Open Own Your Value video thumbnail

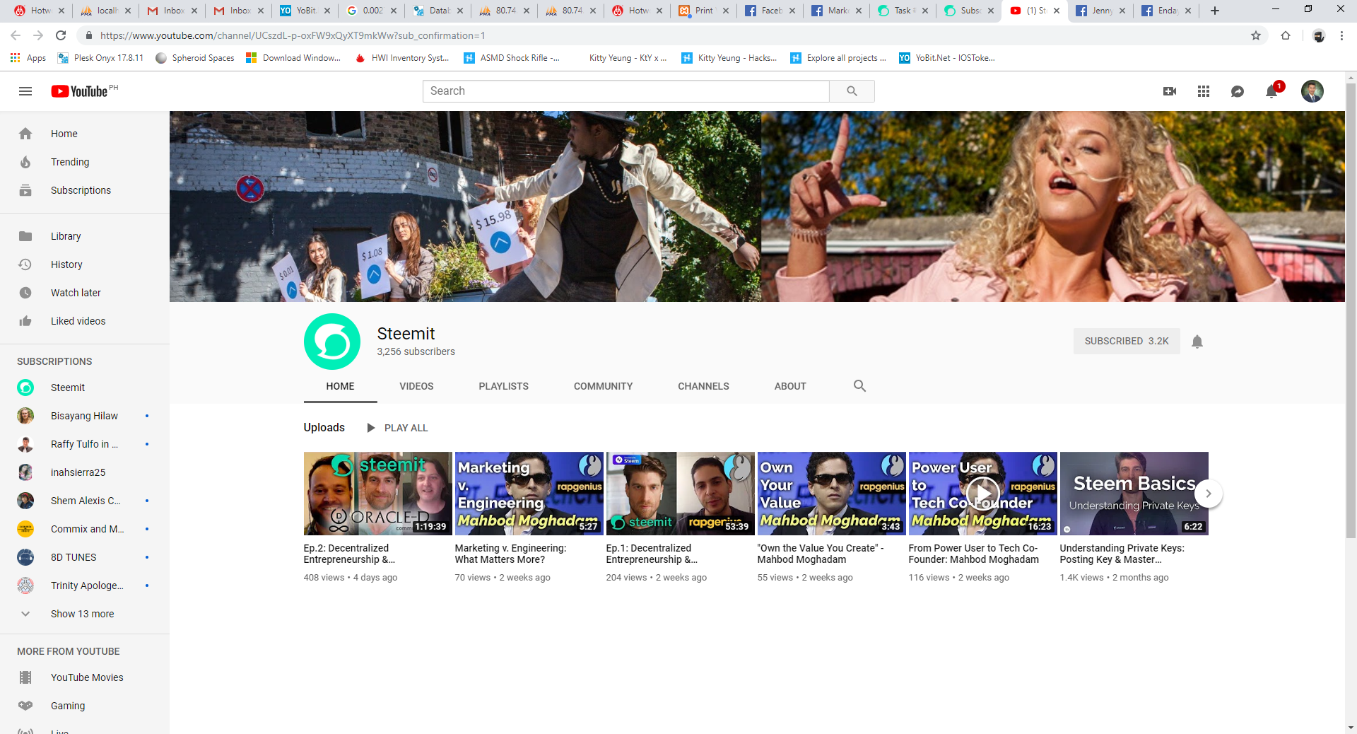pos(832,494)
